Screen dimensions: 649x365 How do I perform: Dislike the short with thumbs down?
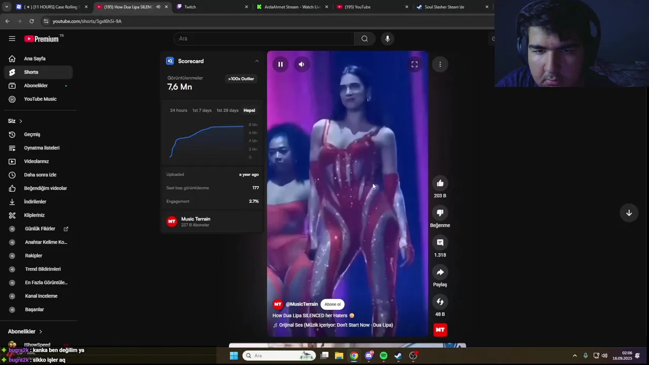pyautogui.click(x=440, y=213)
